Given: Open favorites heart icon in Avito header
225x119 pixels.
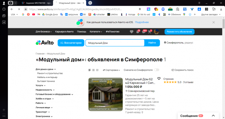Looking at the screenshot, I should (132, 32).
